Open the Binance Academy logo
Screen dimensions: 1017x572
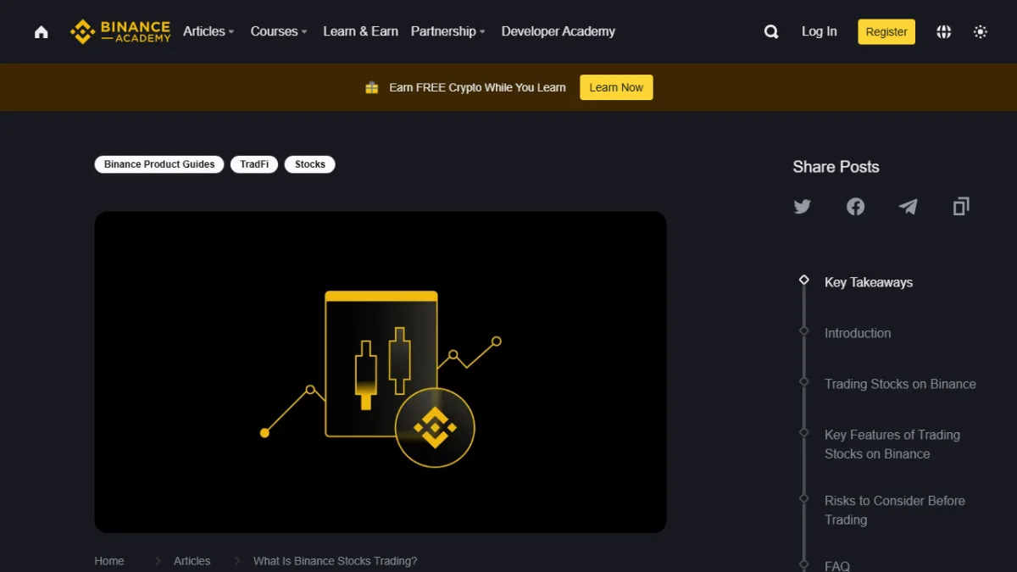click(x=120, y=31)
